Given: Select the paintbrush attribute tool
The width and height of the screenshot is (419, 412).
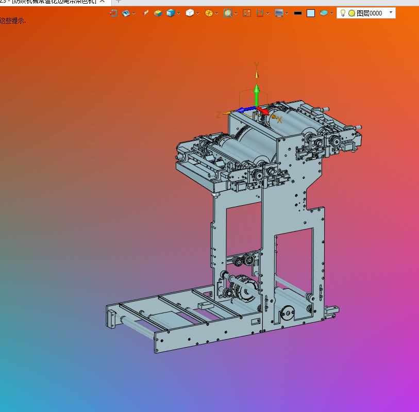Looking at the screenshot, I should click(x=146, y=13).
